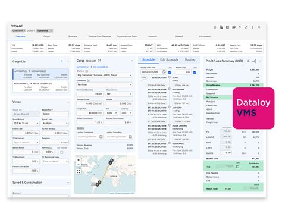Click the panel layout icon in header

tap(227, 27)
